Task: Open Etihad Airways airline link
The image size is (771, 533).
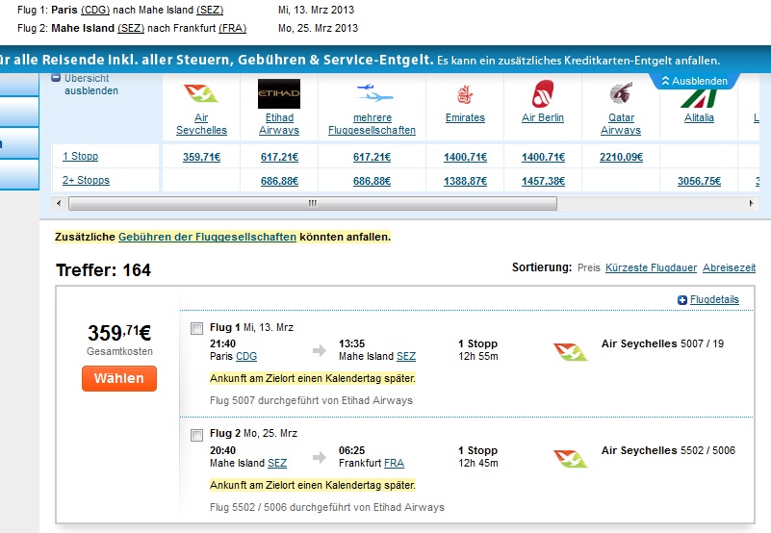Action: (x=279, y=124)
